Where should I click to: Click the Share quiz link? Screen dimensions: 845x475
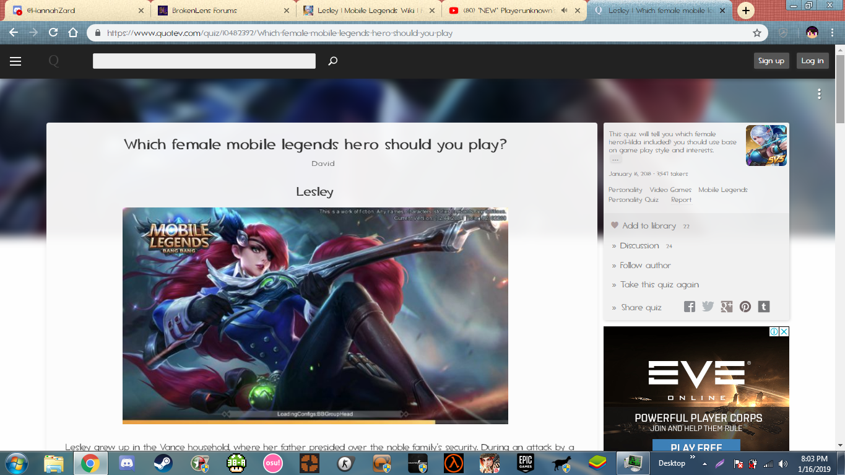pos(641,307)
